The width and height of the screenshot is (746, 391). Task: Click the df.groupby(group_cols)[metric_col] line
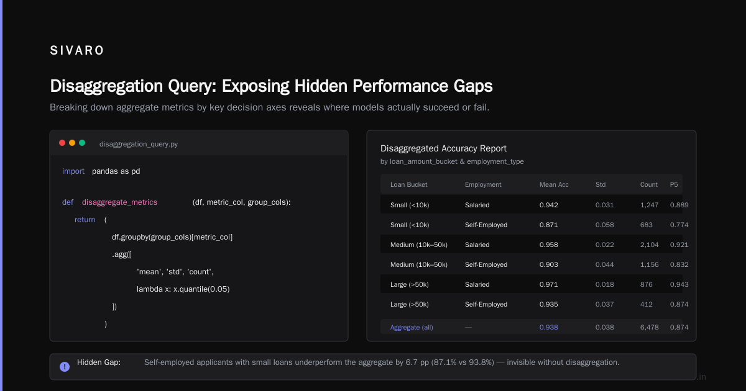(172, 237)
